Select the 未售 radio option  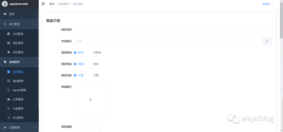point(94,75)
